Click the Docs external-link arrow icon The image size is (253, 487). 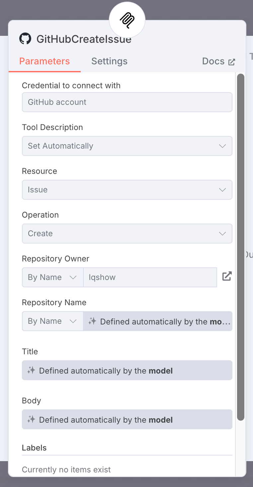[231, 62]
